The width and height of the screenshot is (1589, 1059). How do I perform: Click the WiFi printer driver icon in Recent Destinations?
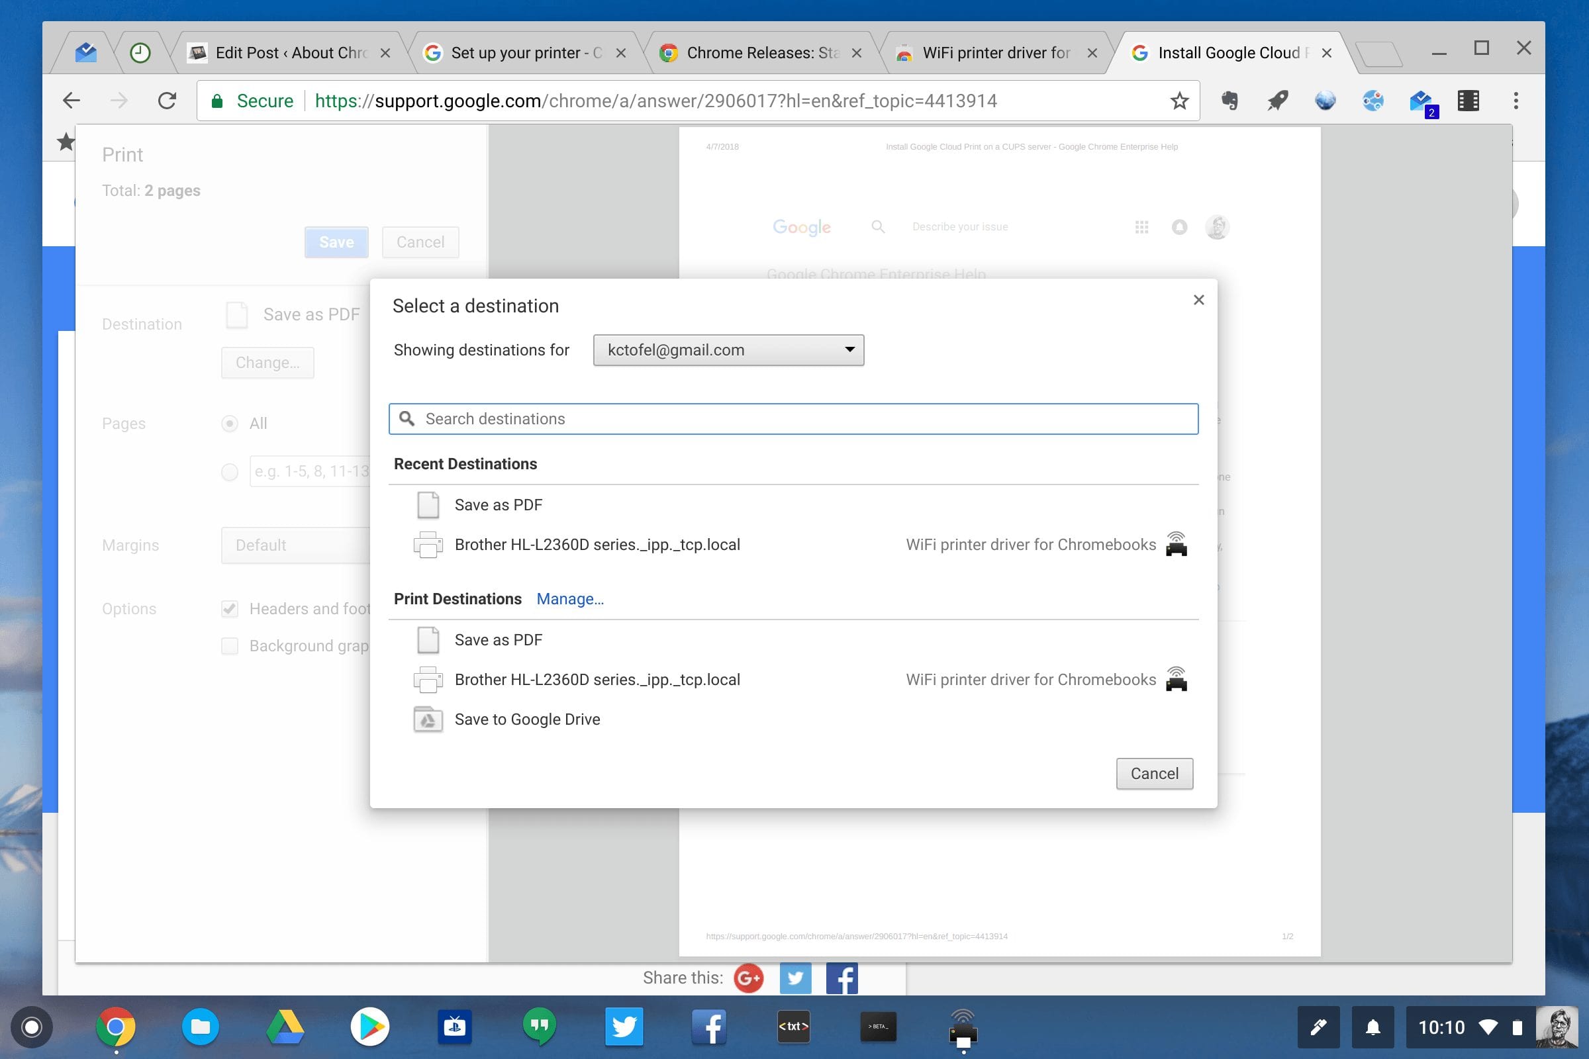(1177, 544)
